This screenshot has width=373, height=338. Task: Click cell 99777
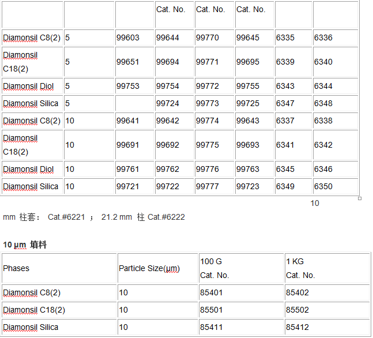[x=214, y=186]
